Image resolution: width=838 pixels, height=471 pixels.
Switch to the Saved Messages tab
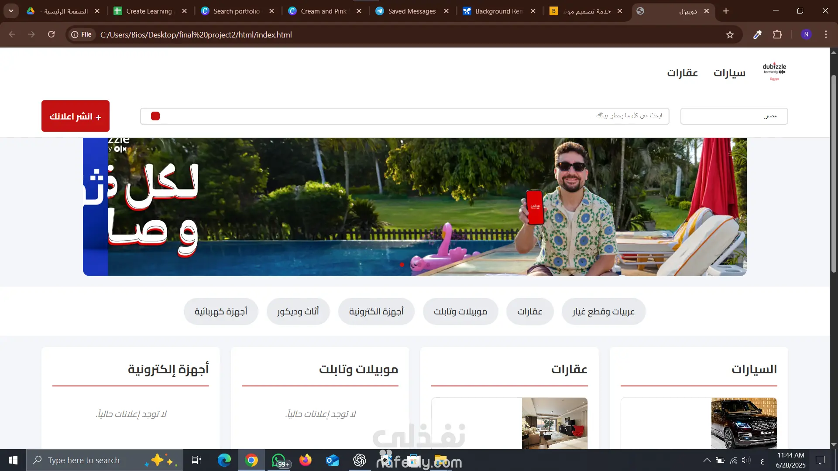pyautogui.click(x=411, y=11)
